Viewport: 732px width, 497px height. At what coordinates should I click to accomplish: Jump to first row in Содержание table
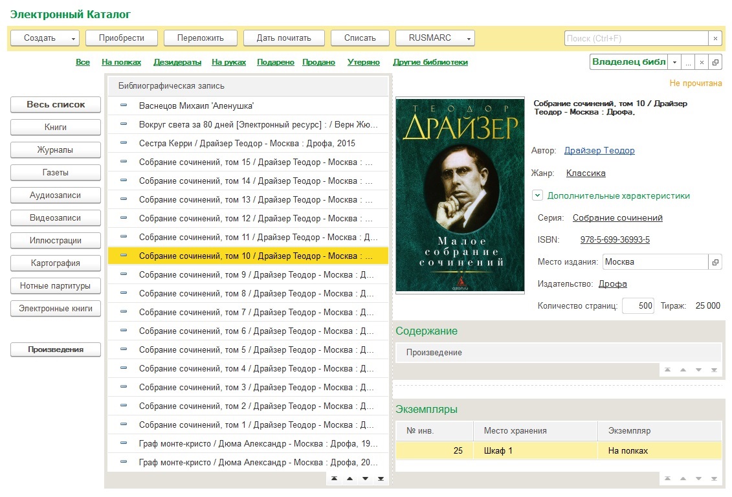coord(667,370)
